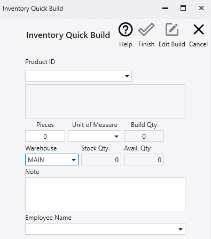The height and width of the screenshot is (239, 211).
Task: Click inside the Pieces input field
Action: tap(45, 136)
